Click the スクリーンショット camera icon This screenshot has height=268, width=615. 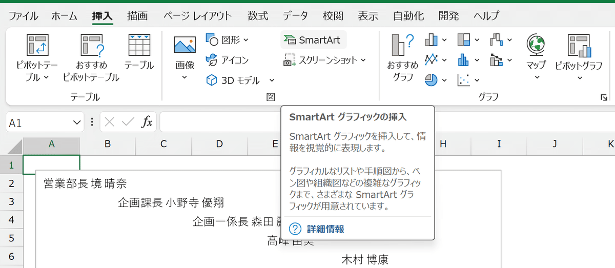point(290,60)
